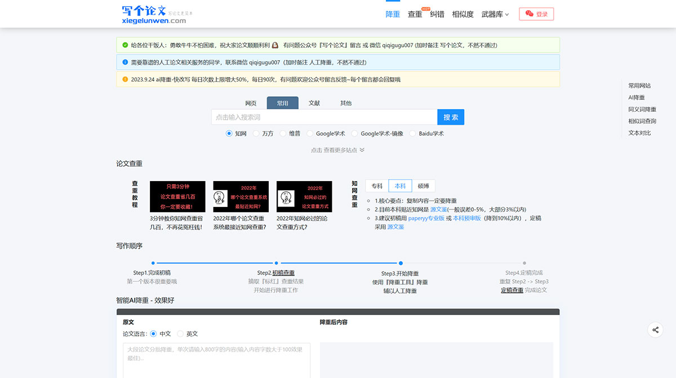Open the '只需3分钟' tutorial video thumbnail

177,197
